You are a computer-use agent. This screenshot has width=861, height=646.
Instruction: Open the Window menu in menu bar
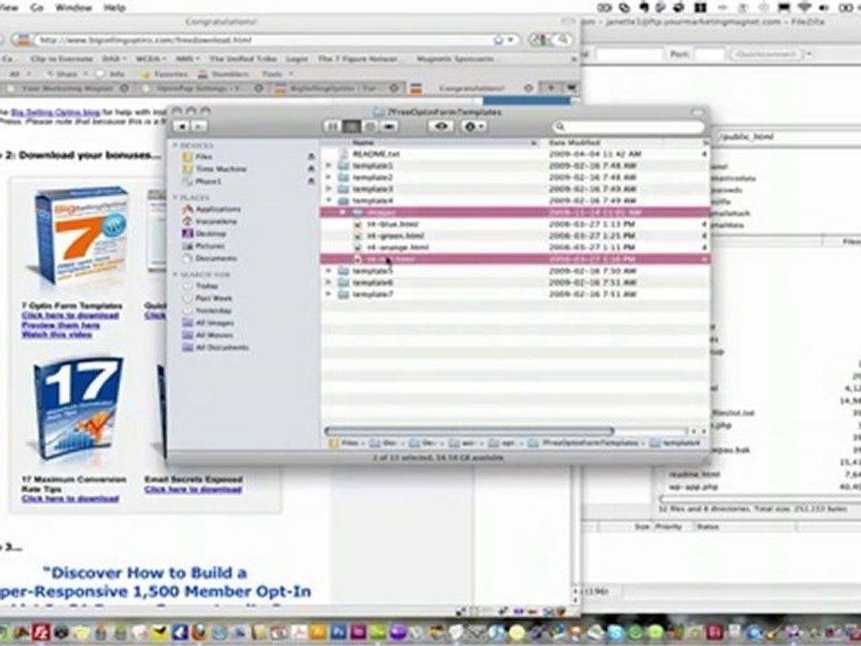74,7
